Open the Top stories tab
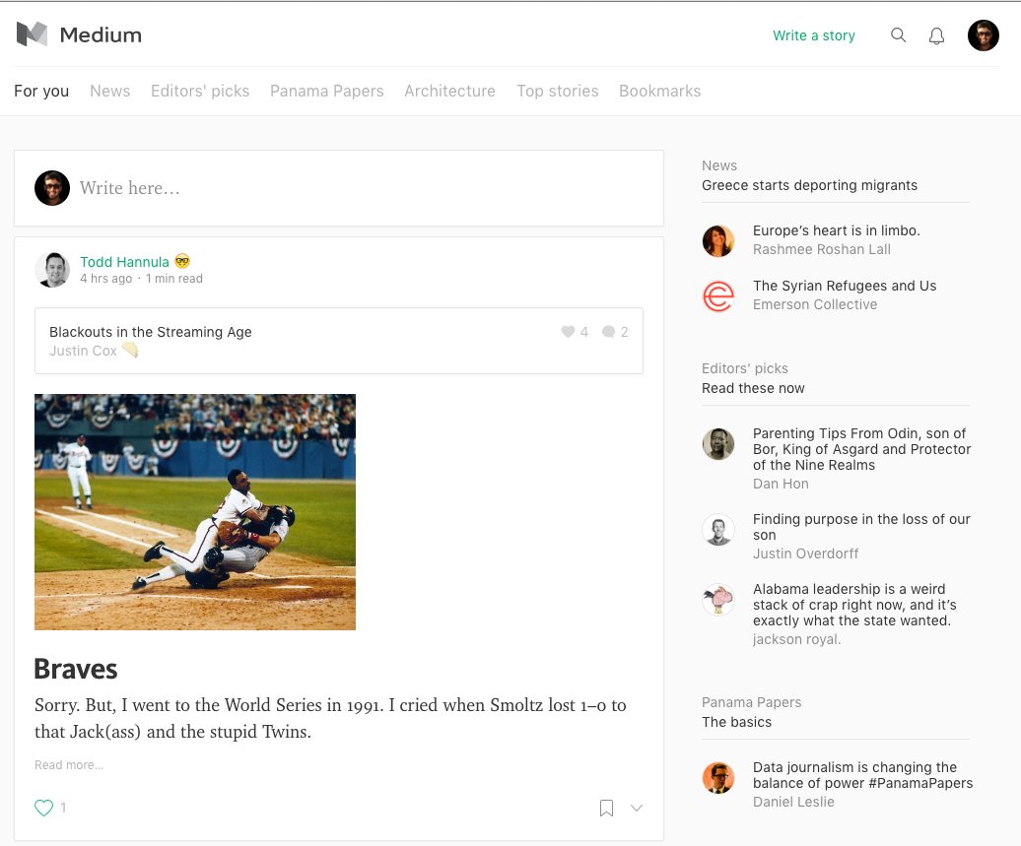 tap(558, 92)
